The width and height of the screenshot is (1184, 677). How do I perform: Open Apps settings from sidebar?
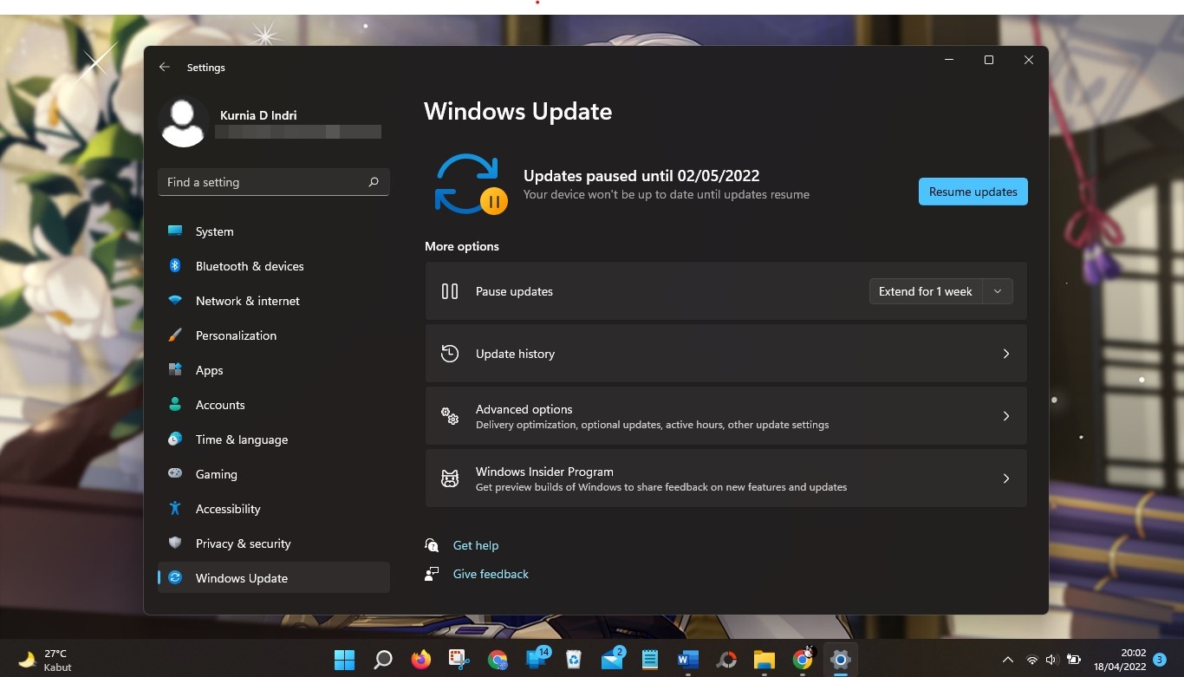(274, 370)
